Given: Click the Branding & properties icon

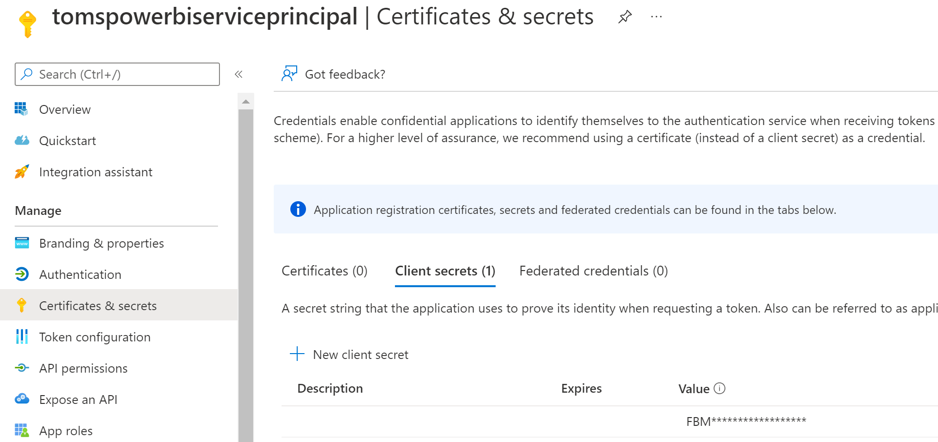Looking at the screenshot, I should [x=22, y=243].
